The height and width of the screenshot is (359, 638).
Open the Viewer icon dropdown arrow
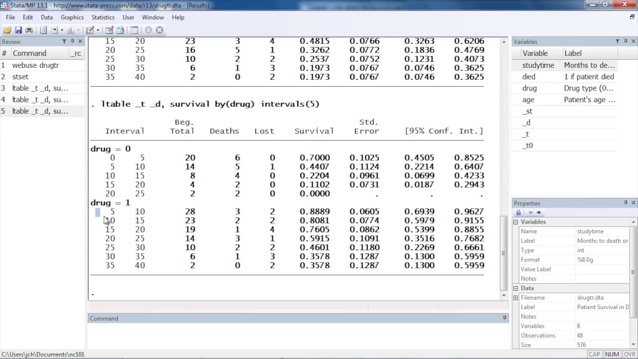pos(62,30)
